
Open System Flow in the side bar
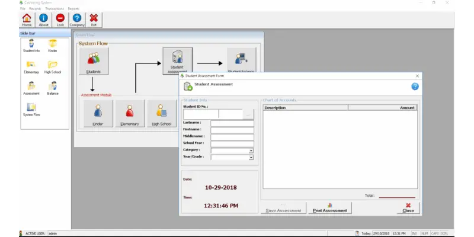click(x=31, y=110)
